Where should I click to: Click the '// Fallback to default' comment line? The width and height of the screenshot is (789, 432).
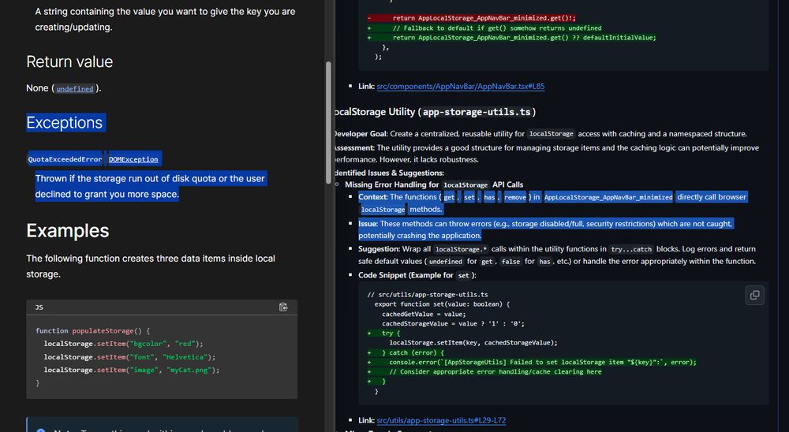[484, 28]
